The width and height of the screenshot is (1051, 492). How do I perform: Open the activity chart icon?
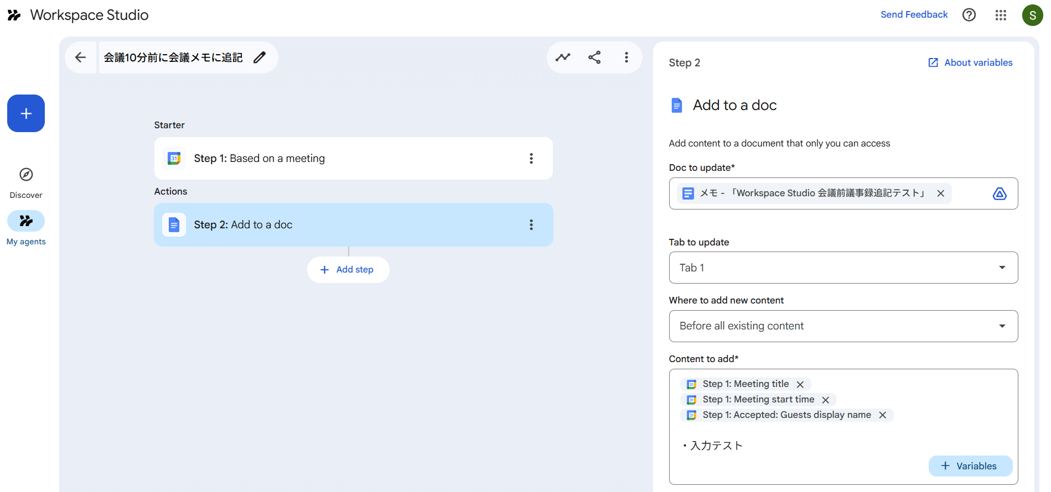coord(563,57)
